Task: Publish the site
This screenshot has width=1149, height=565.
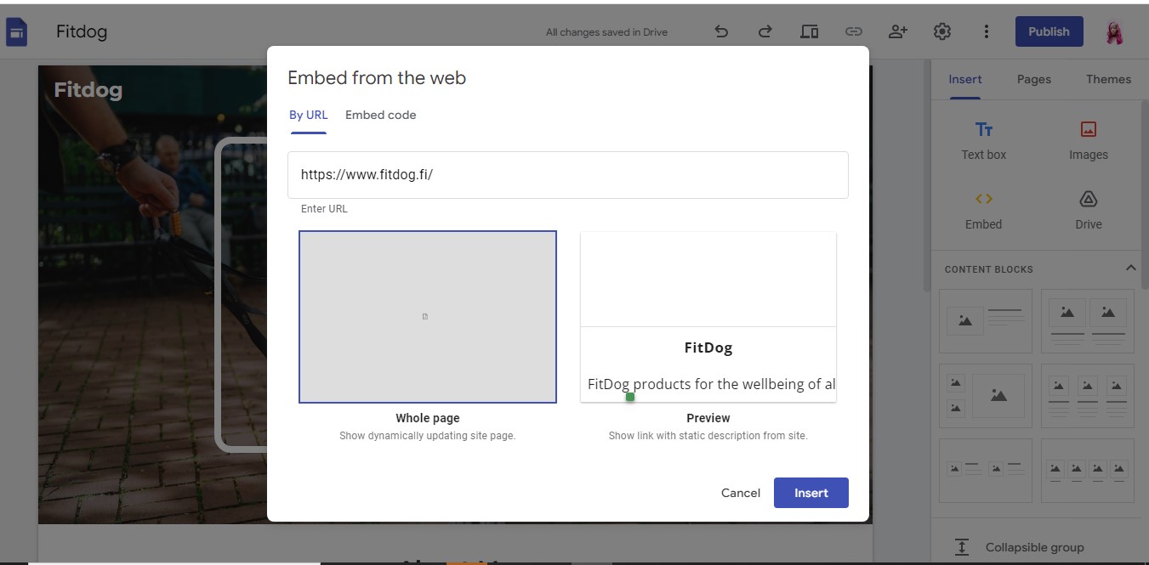Action: pyautogui.click(x=1049, y=31)
